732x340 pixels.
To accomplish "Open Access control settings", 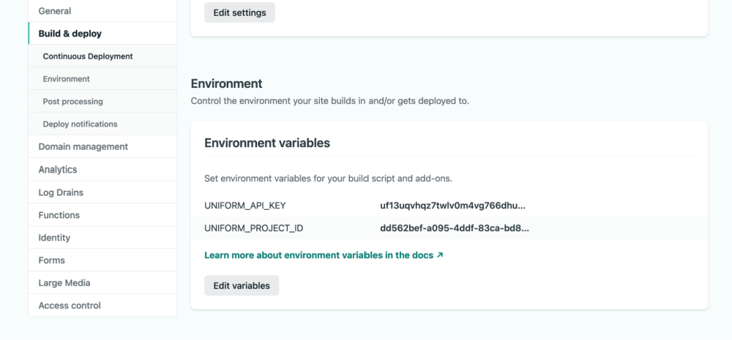I will click(70, 306).
